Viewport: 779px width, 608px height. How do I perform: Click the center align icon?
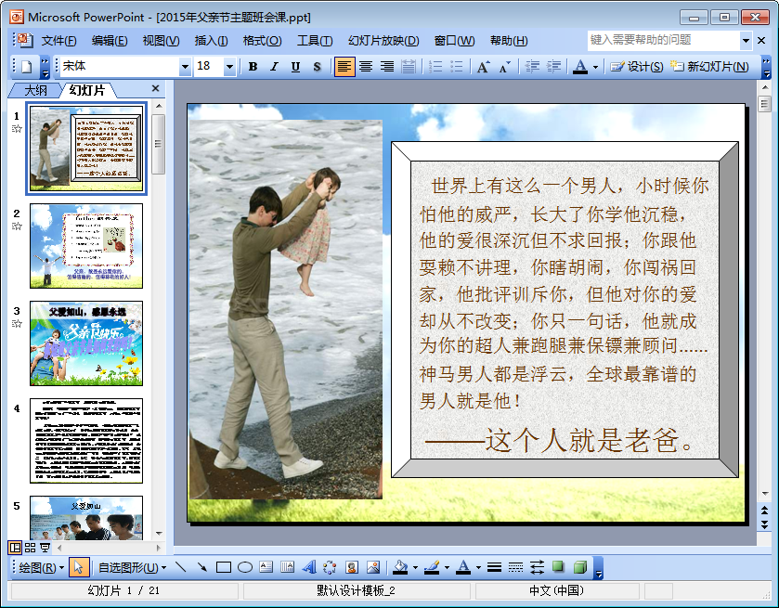click(366, 67)
